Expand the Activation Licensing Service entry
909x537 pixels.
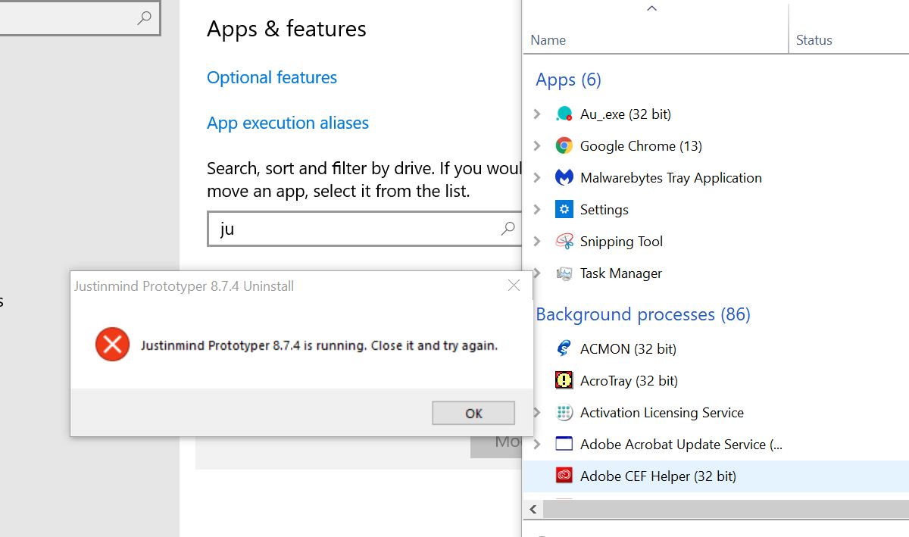click(537, 413)
